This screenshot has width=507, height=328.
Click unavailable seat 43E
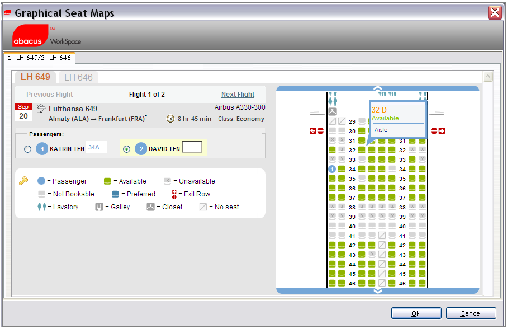point(372,255)
